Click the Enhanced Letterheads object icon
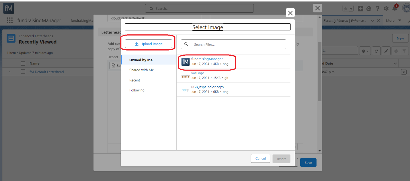Viewport: 410px width, 181px height. pyautogui.click(x=11, y=39)
